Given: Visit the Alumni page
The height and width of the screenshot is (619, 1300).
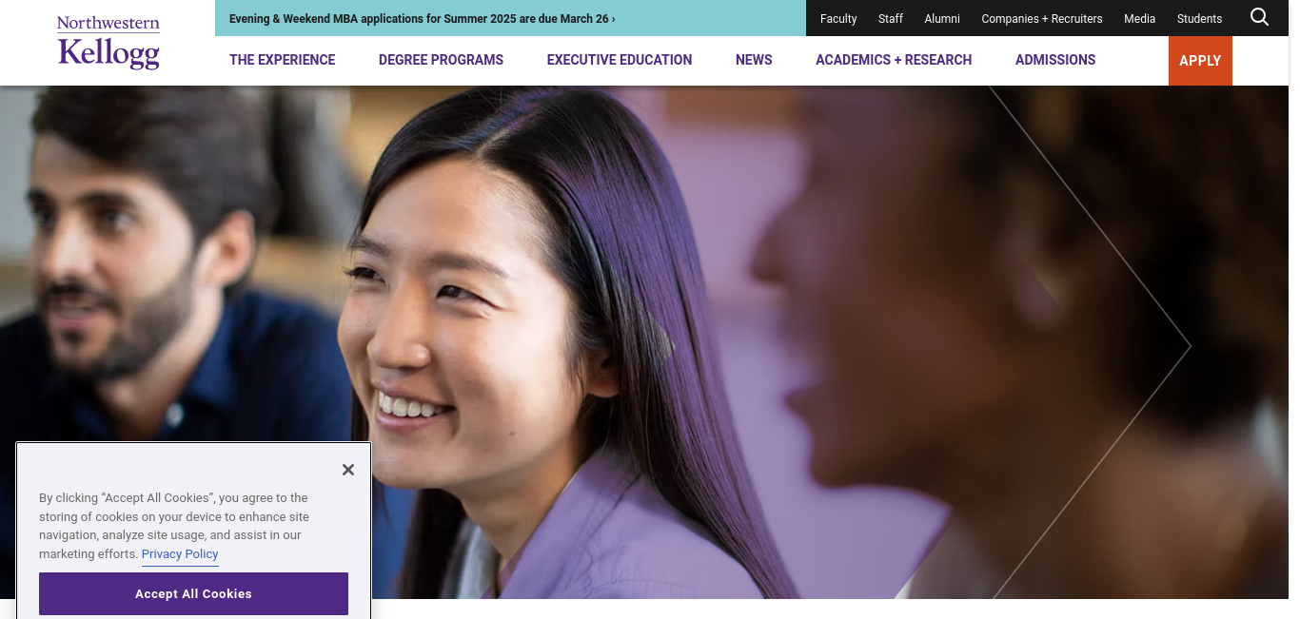Looking at the screenshot, I should [x=942, y=19].
